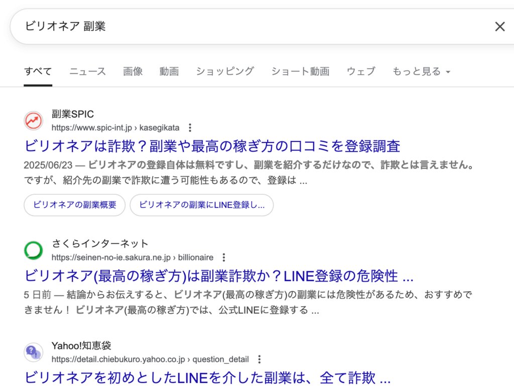Select the すべて tab
514x390 pixels.
(x=38, y=71)
